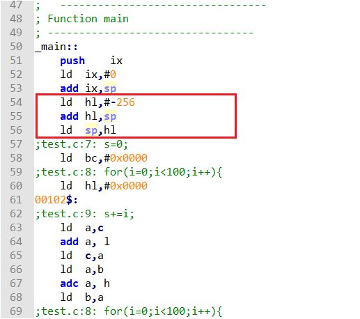Click the for-loop comment on line 59
The width and height of the screenshot is (360, 319).
click(129, 172)
